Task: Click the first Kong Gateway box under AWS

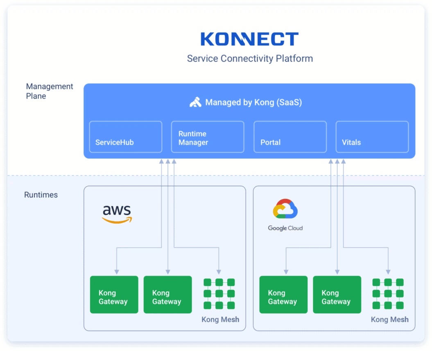Action: pyautogui.click(x=114, y=294)
